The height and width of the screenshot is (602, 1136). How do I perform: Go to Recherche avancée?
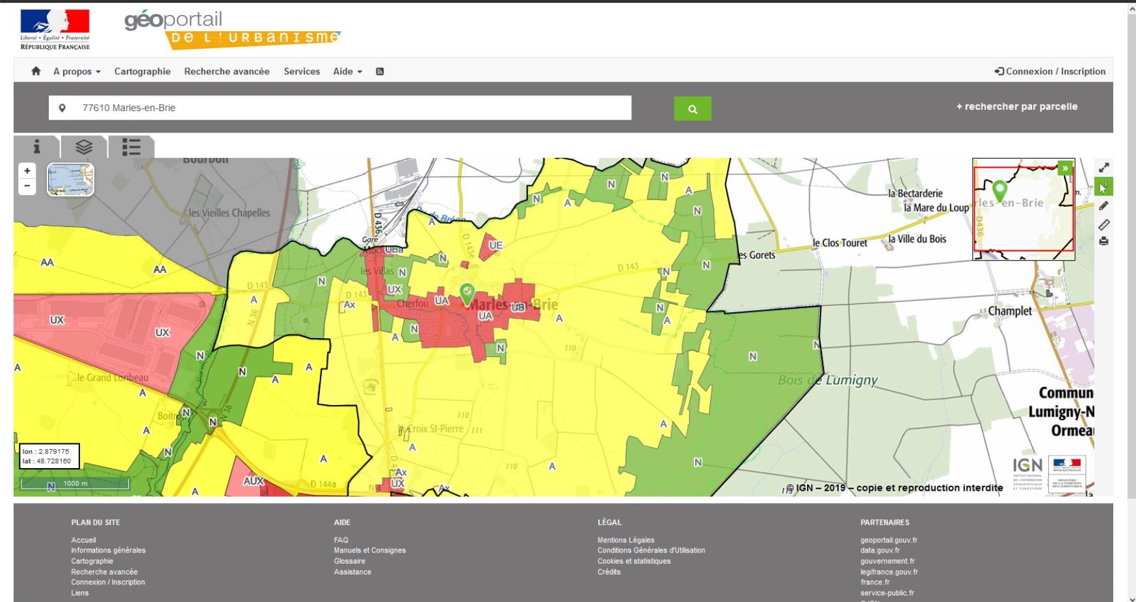click(226, 72)
